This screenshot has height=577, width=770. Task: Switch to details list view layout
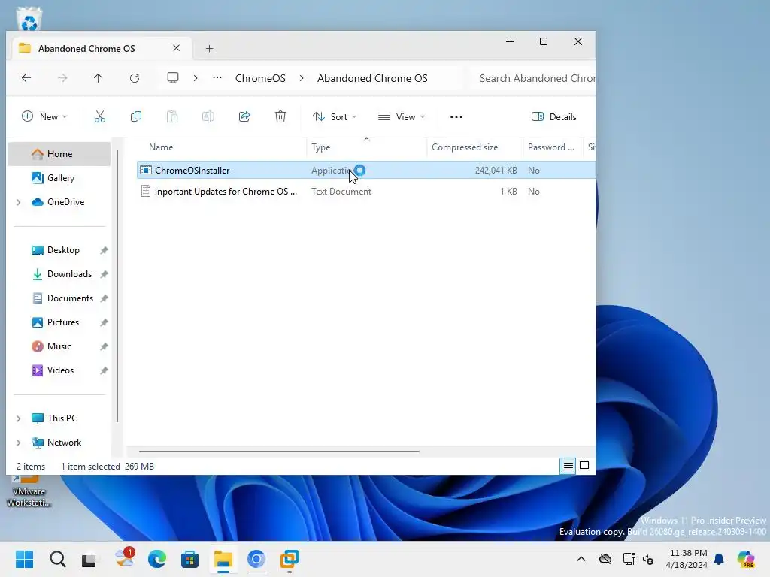(568, 466)
